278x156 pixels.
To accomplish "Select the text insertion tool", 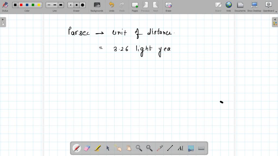I will click(x=180, y=148).
